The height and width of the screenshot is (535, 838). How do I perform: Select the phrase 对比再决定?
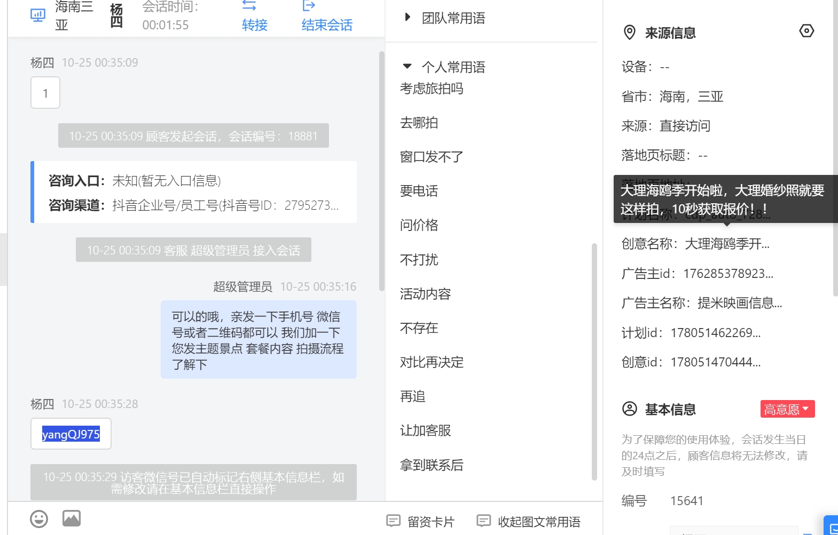tap(432, 362)
